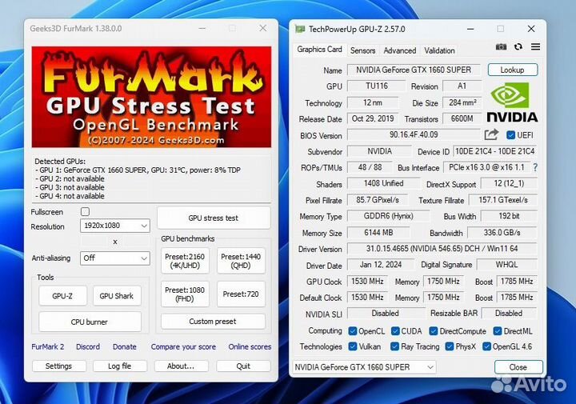Click the Release Date Oct 29, 2019
Viewport: 576px width, 404px height.
point(373,118)
